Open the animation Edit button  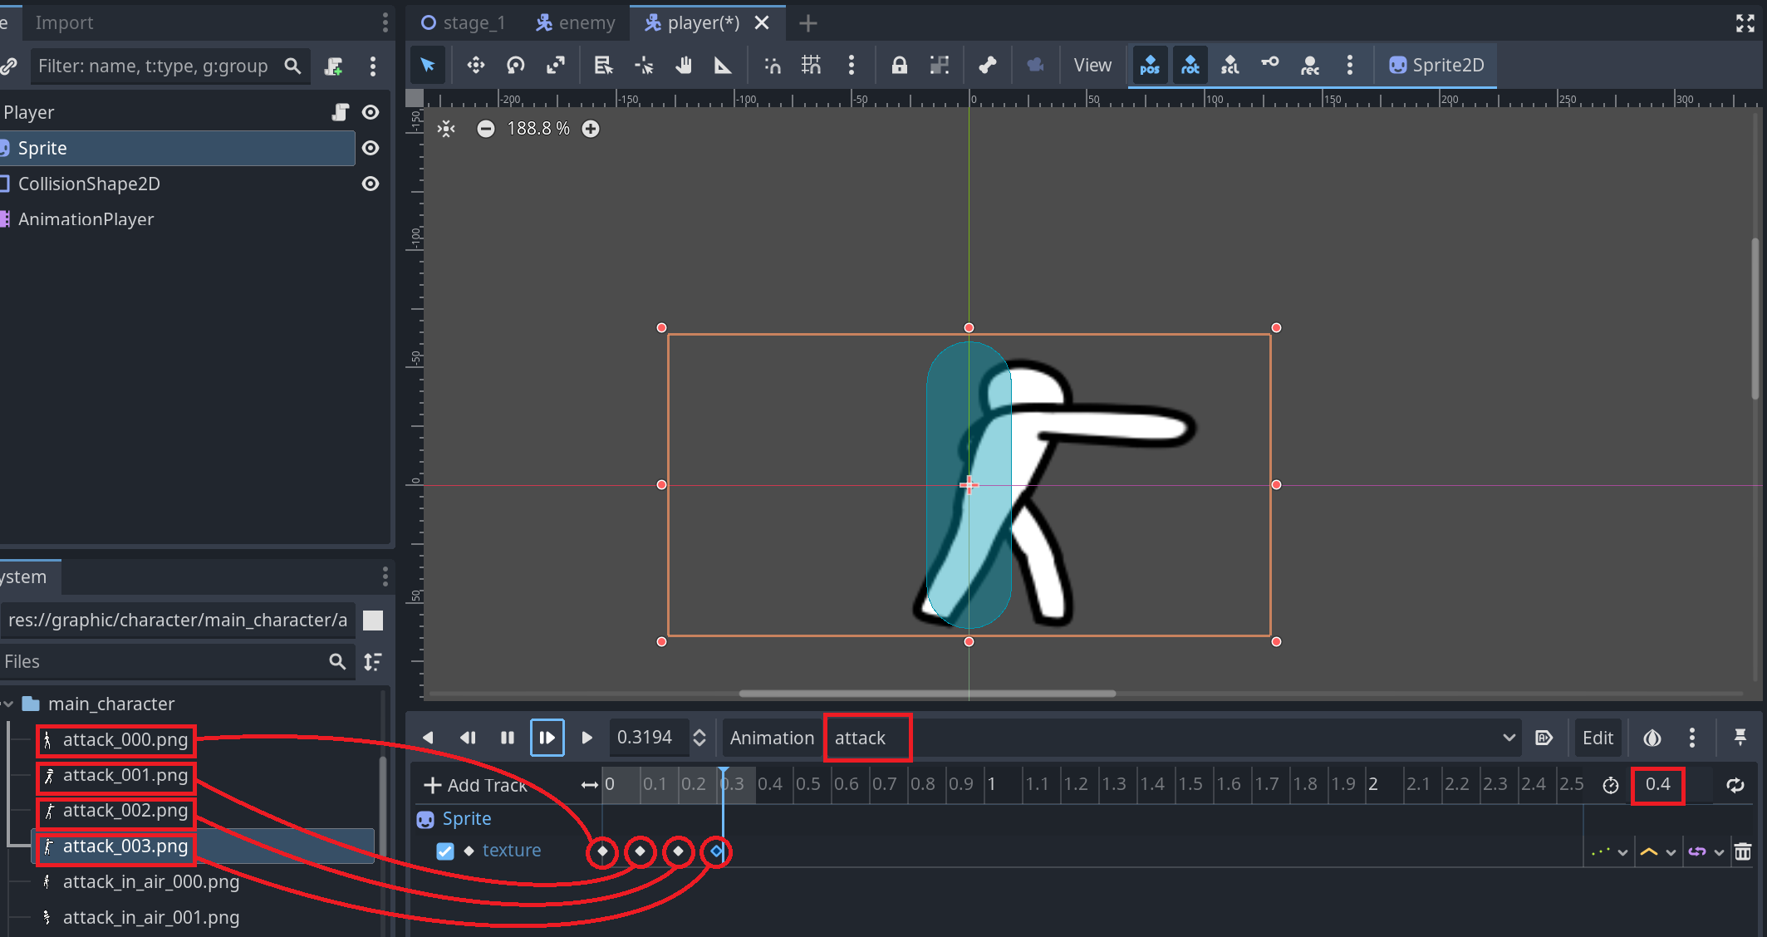coord(1597,738)
